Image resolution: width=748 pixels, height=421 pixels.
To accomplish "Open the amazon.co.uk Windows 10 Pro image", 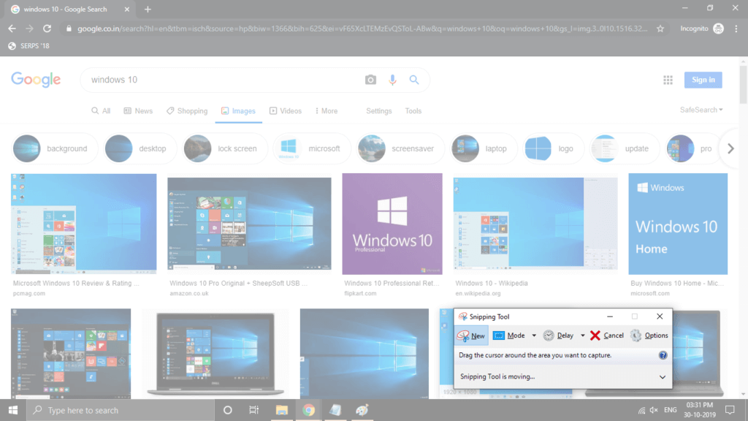I will [249, 224].
